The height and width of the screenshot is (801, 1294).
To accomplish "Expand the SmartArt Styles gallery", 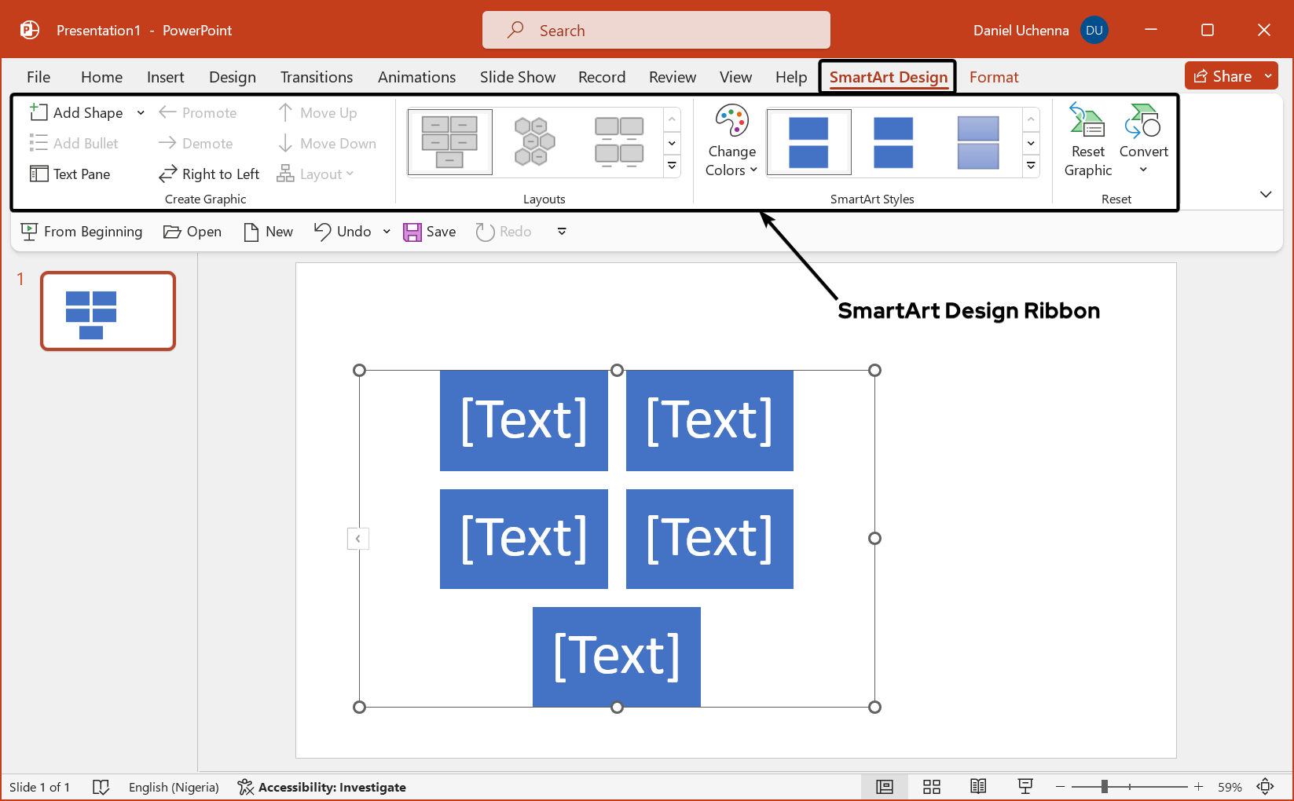I will (x=1031, y=166).
